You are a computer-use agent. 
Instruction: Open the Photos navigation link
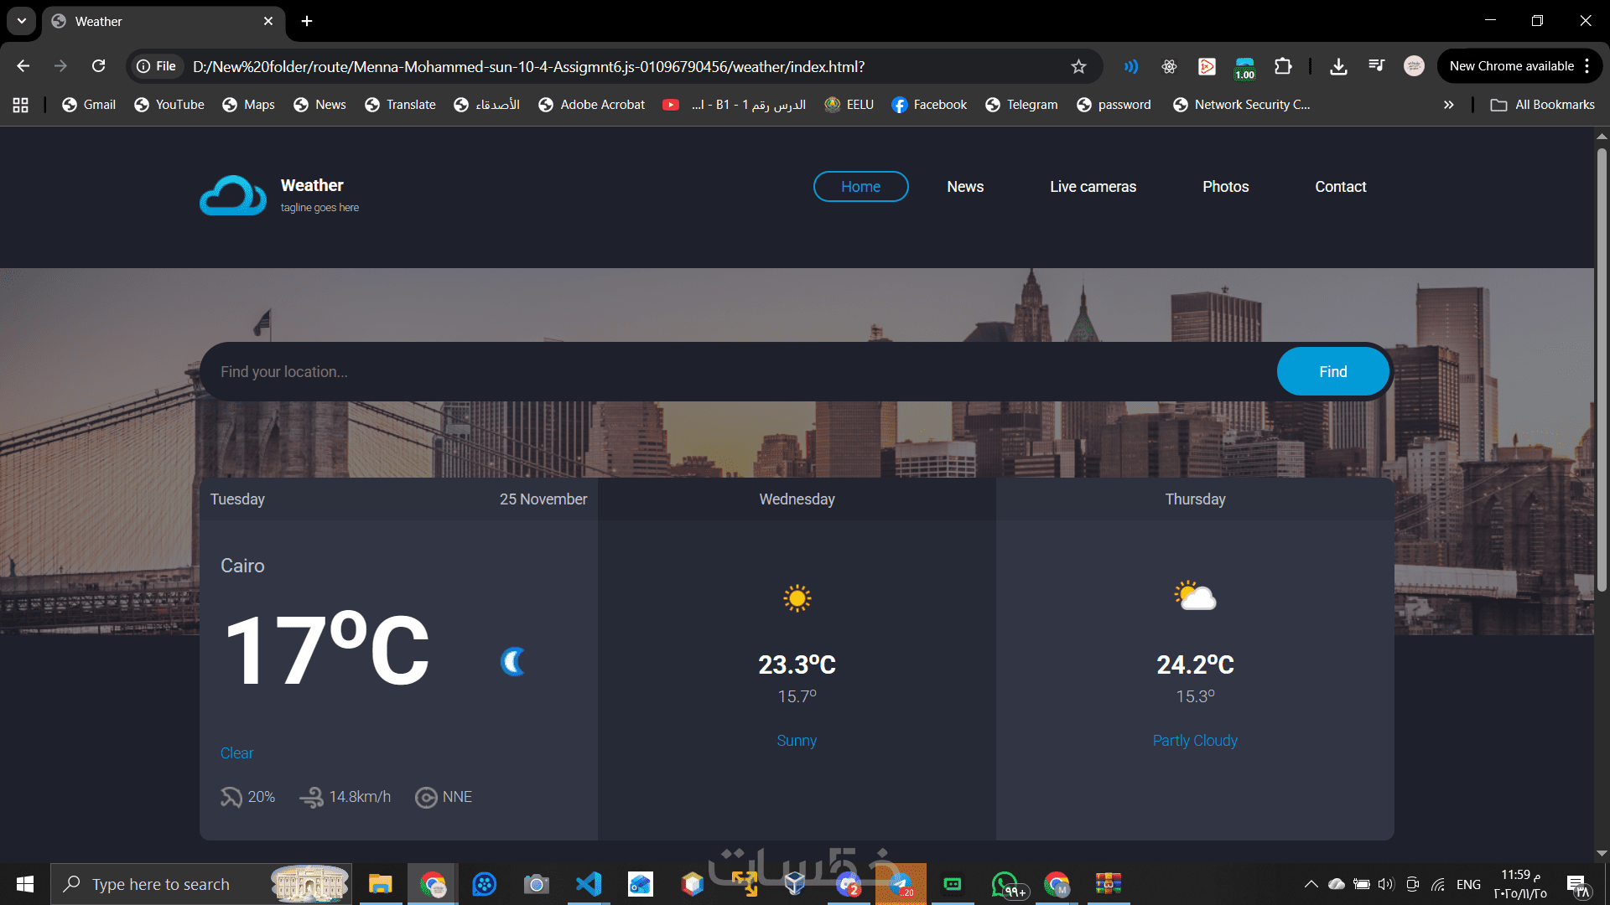point(1225,187)
